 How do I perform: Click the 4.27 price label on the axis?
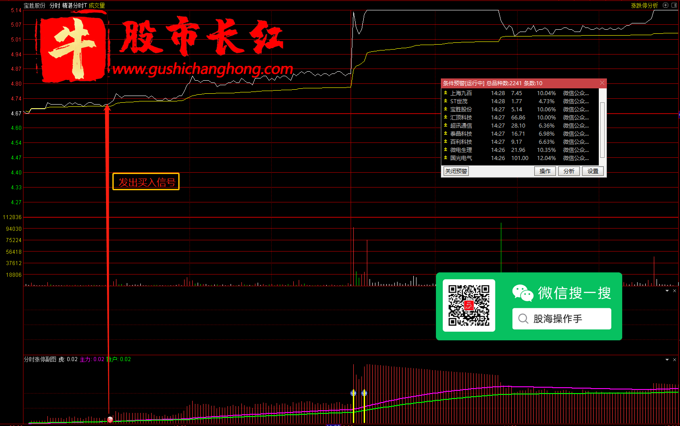[x=16, y=202]
